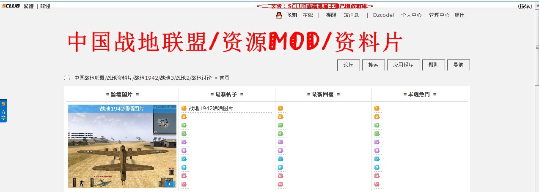Screen dimensions: 539x192
Task: Open the 论坛 navigation tab
Action: point(348,65)
